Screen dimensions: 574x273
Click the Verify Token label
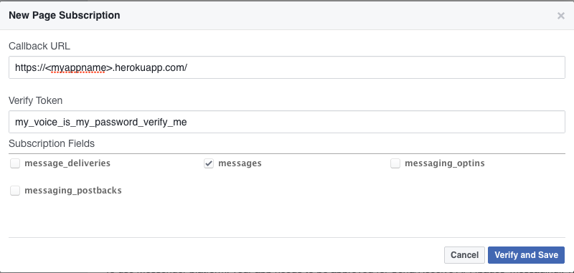tap(35, 100)
